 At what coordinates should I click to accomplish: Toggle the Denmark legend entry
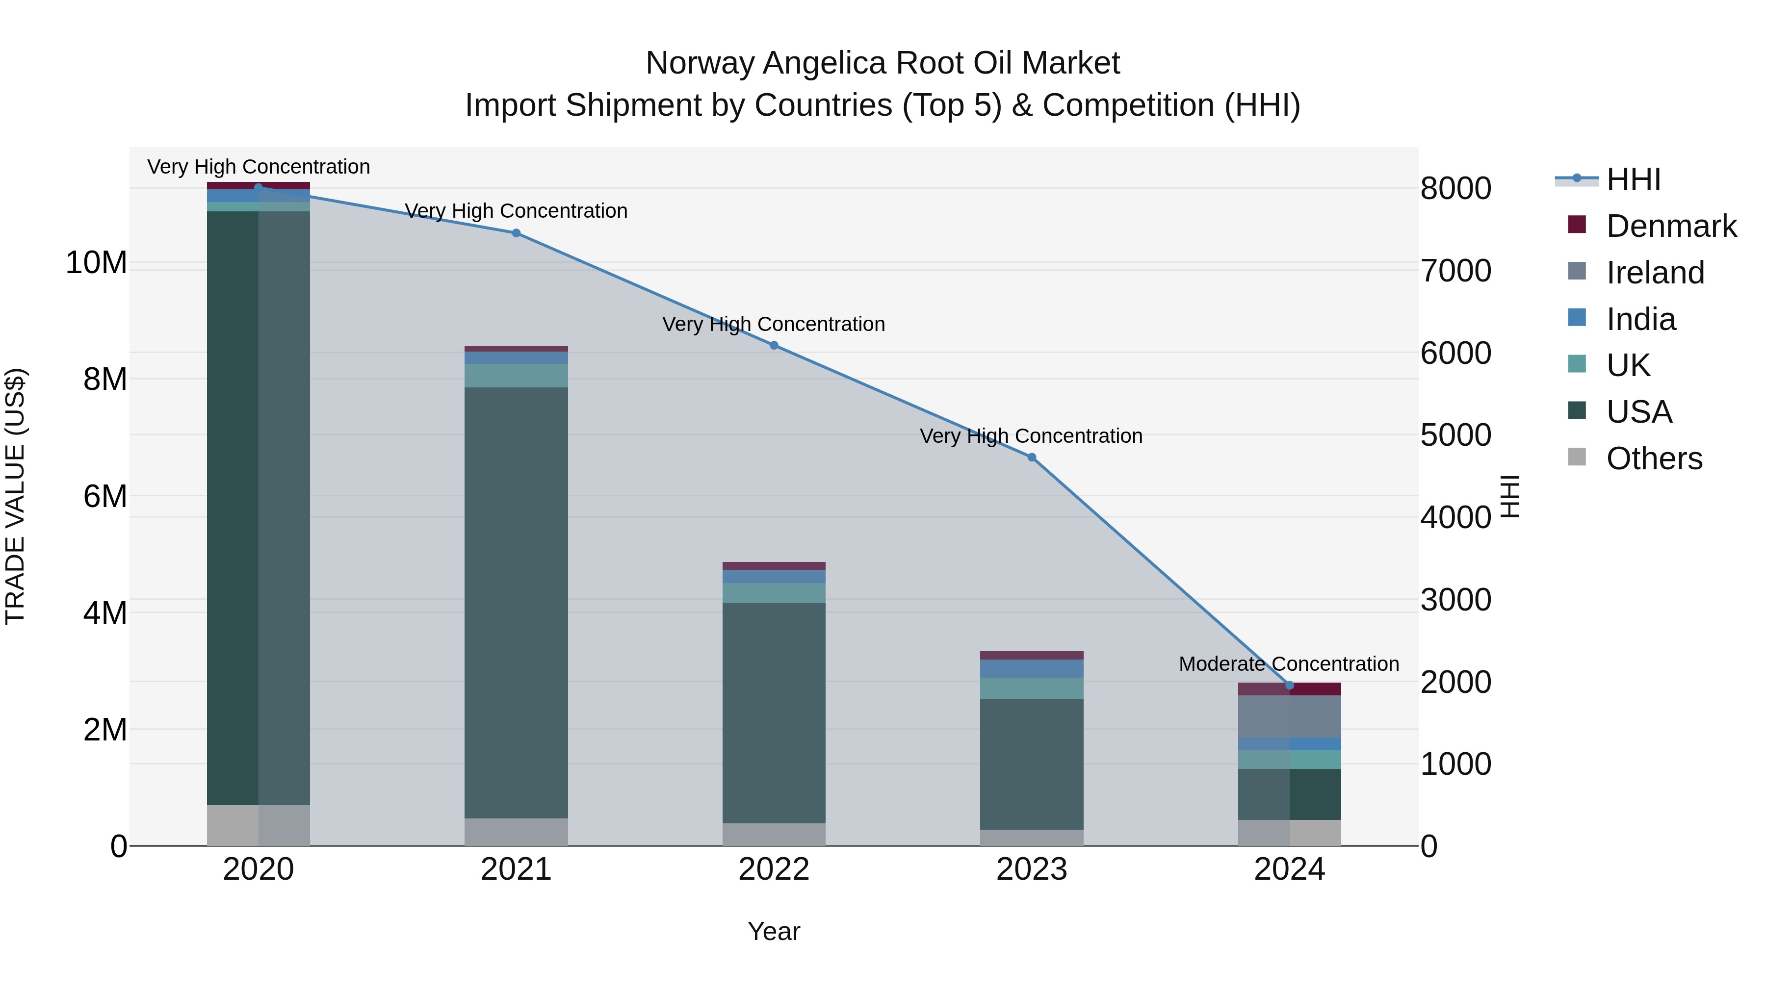click(1652, 226)
